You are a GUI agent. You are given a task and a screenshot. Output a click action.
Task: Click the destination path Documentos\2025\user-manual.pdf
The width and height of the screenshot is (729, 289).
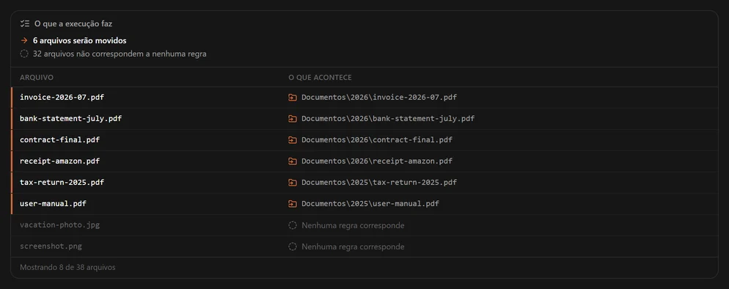[370, 203]
